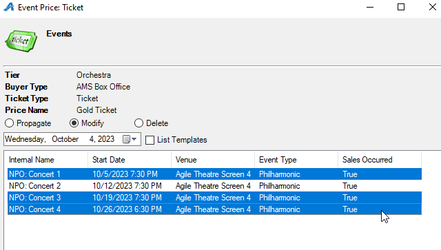
Task: Click Wednesday in the date field
Action: (25, 139)
